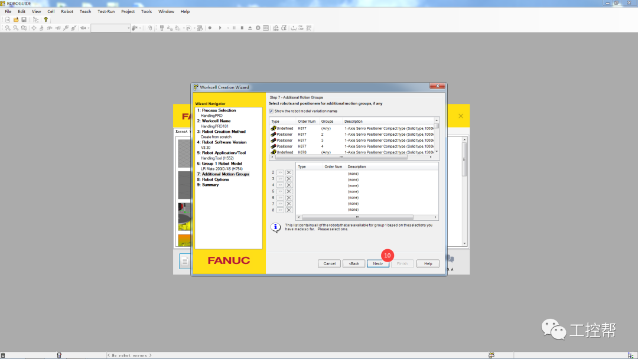Click the Pause toolbar button
The height and width of the screenshot is (359, 638).
tap(234, 28)
